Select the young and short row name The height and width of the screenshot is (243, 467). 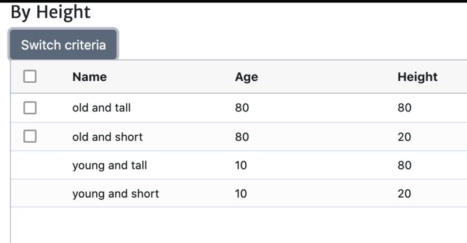coord(116,194)
